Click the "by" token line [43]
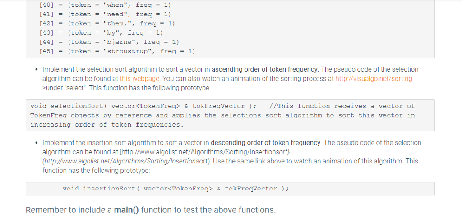This screenshot has width=462, height=217. [101, 32]
